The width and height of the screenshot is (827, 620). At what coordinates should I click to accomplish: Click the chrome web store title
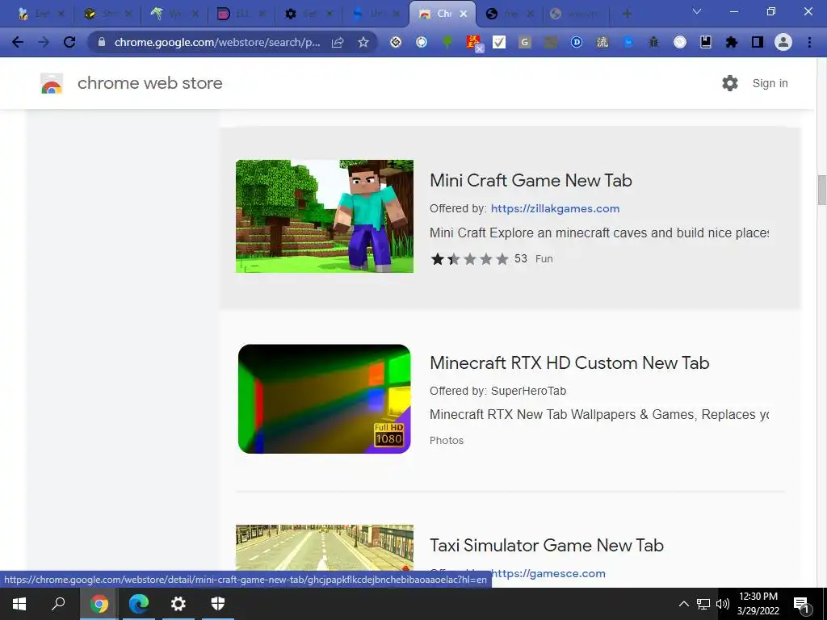click(x=149, y=83)
